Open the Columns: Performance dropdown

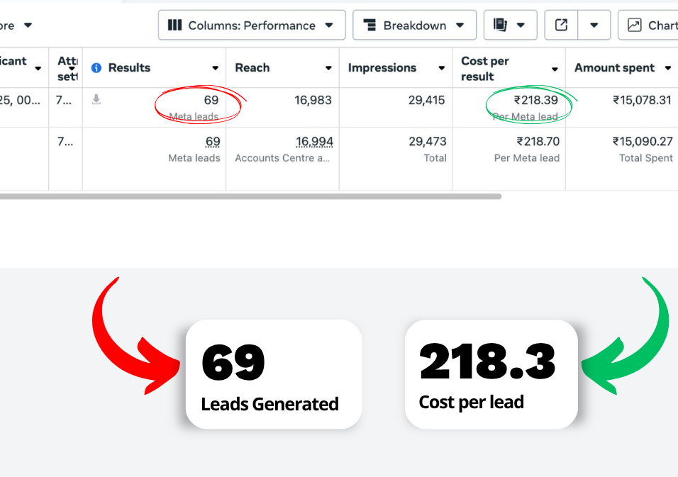click(x=251, y=26)
